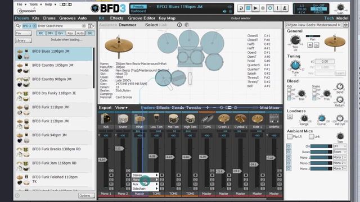Select the Mid Tom channel icon

tap(173, 119)
